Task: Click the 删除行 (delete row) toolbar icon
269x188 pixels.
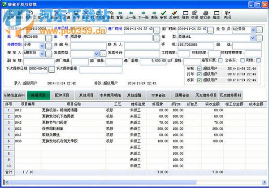Action: point(56,15)
